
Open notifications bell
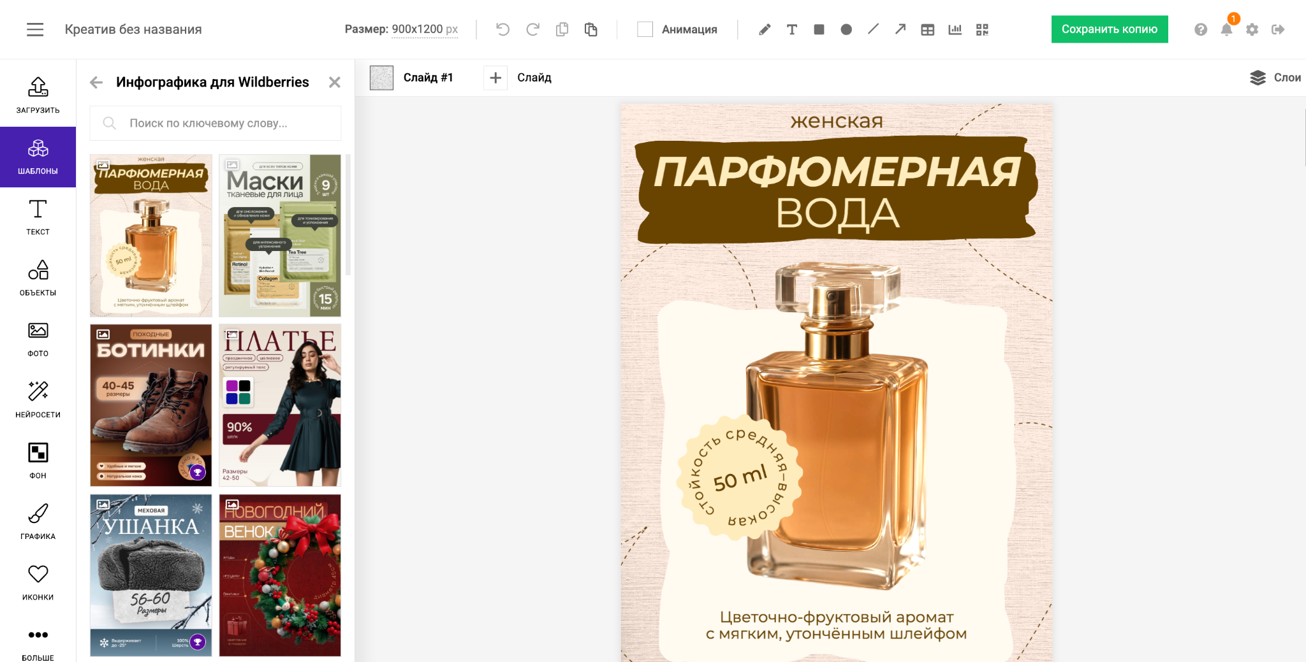coord(1226,29)
